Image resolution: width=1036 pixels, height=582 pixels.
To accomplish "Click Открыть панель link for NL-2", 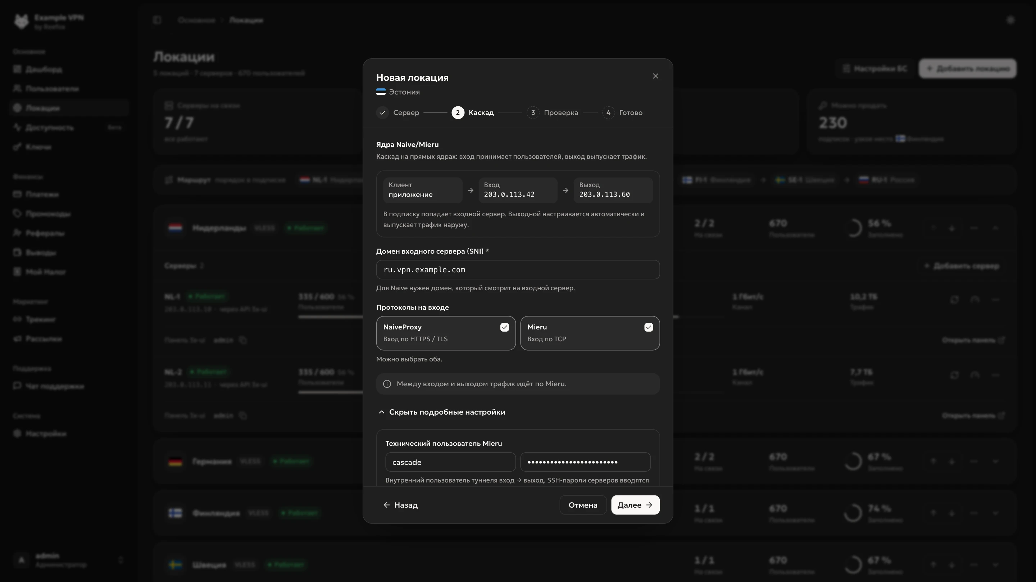I will (x=973, y=415).
